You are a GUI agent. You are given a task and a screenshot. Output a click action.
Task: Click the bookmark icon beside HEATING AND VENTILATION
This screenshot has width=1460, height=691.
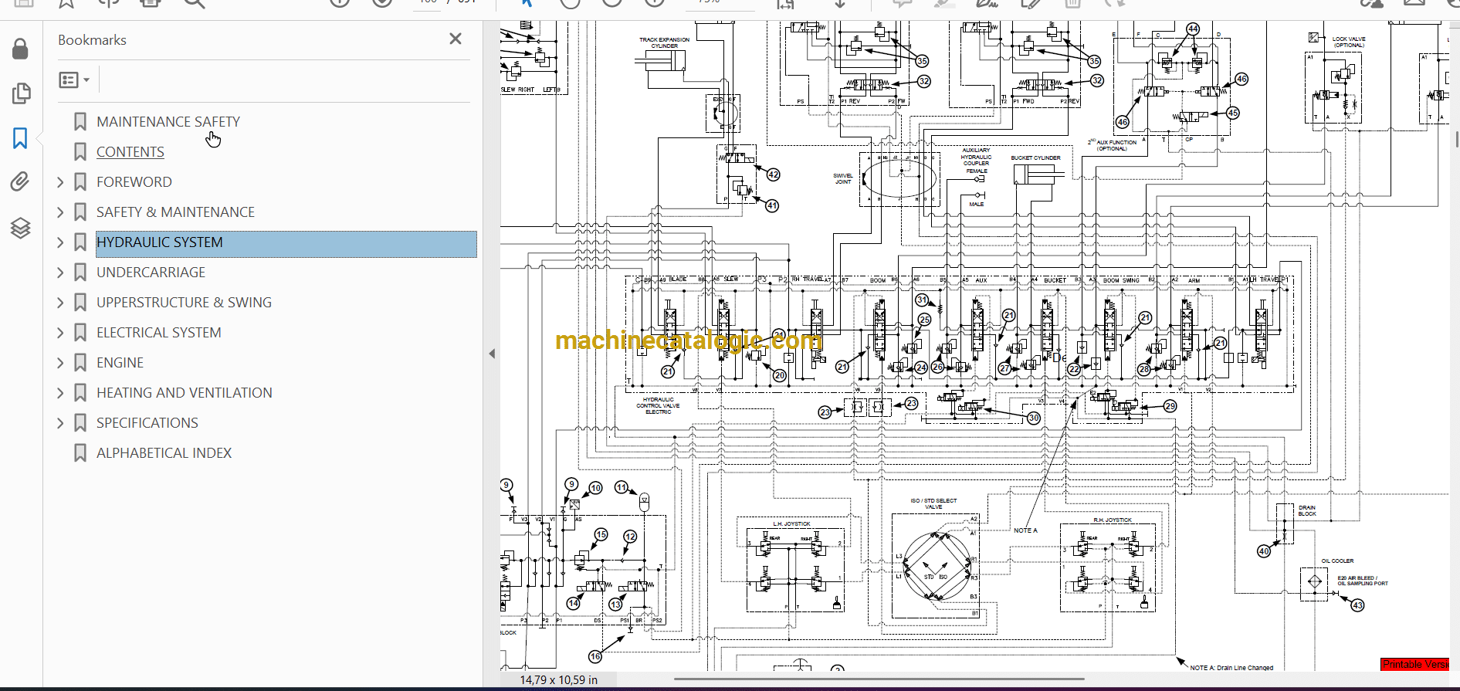coord(80,393)
